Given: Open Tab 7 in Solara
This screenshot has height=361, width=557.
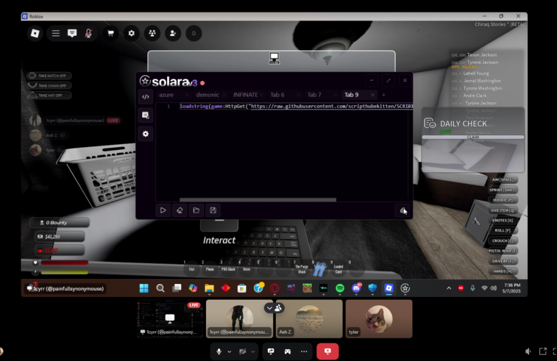Looking at the screenshot, I should [314, 95].
